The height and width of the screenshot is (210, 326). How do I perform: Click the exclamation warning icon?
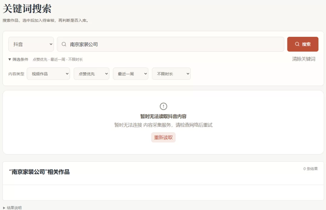pyautogui.click(x=163, y=106)
